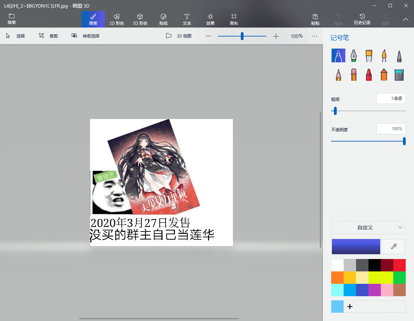414x321 pixels.
Task: Open the Effects panel
Action: (x=210, y=19)
